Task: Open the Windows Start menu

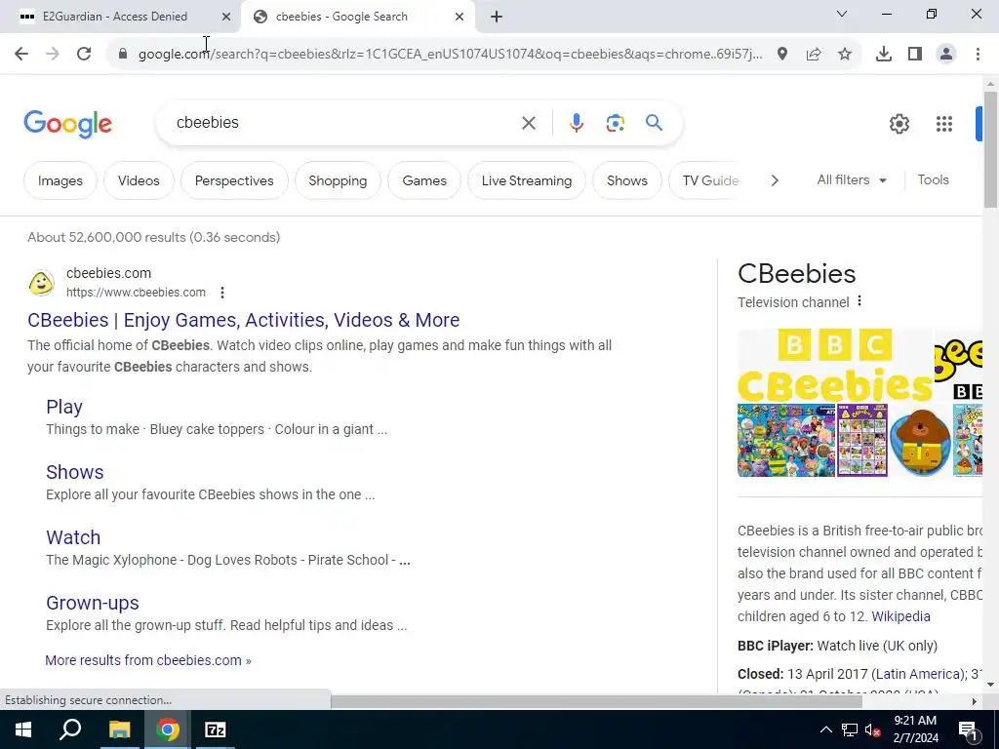Action: 23,729
